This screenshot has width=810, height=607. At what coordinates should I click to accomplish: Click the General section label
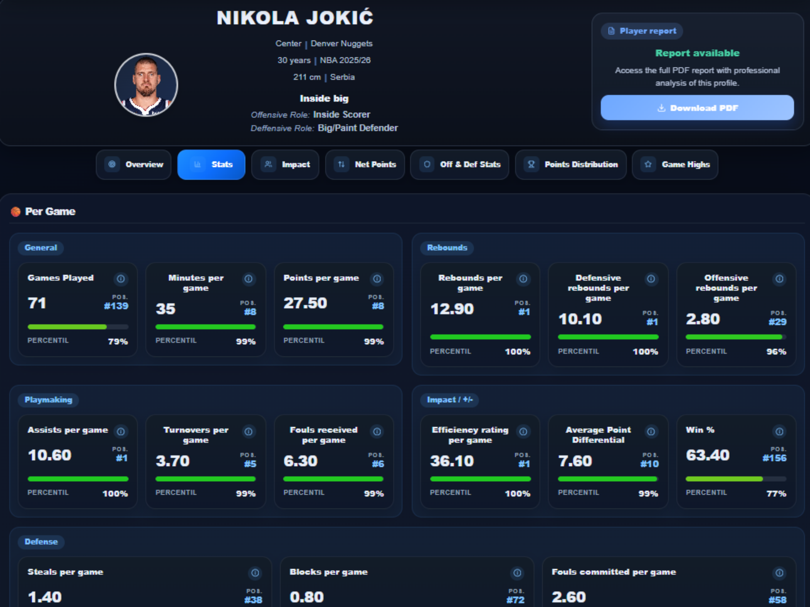pyautogui.click(x=41, y=248)
